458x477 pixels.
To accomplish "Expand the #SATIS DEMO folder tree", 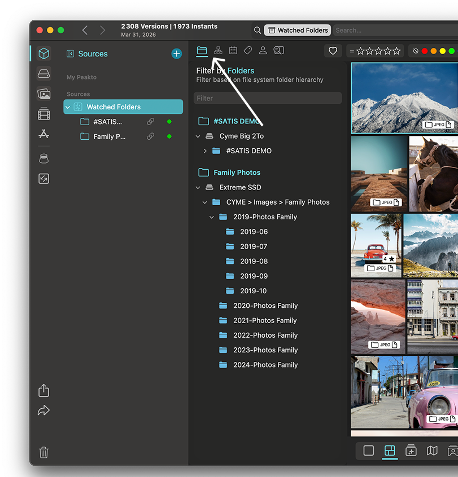I will 205,151.
